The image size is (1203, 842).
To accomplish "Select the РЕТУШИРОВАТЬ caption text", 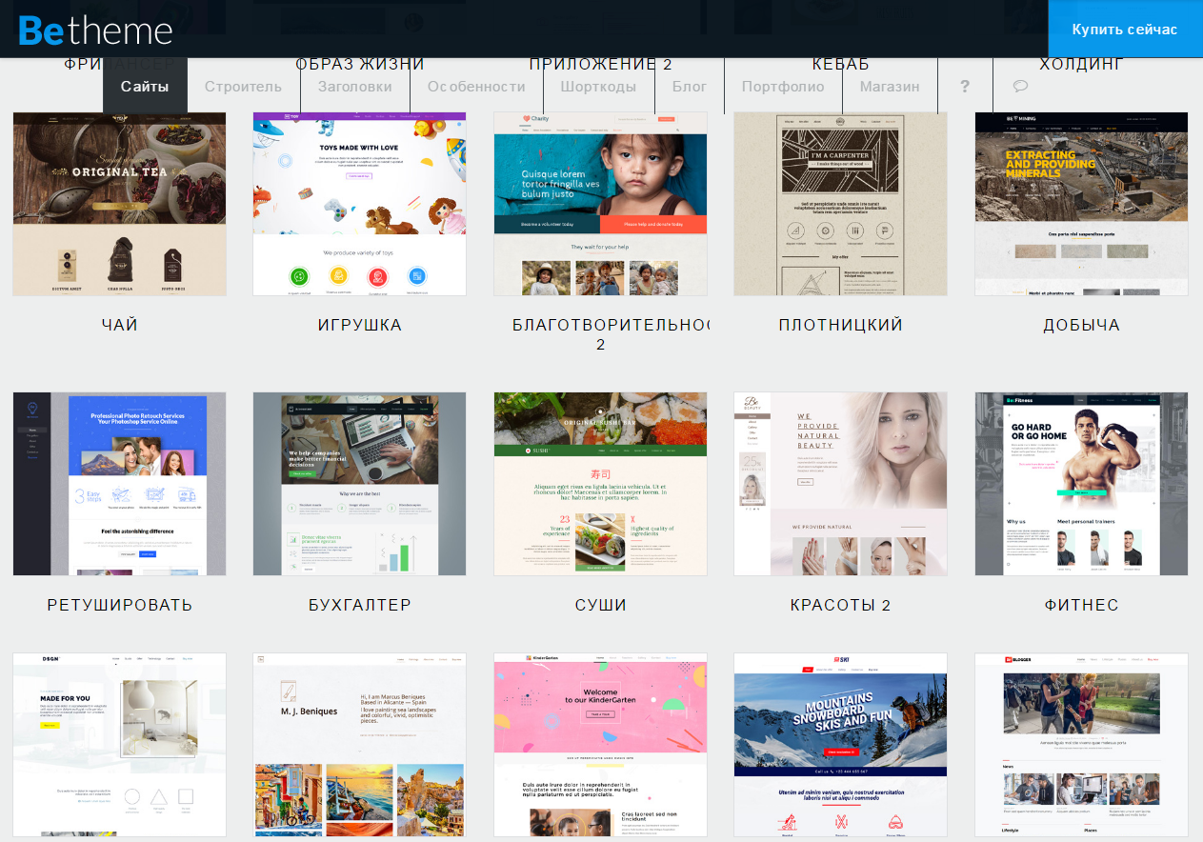I will click(120, 605).
